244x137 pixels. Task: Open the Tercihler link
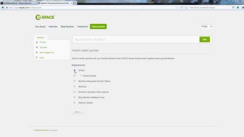(43, 47)
